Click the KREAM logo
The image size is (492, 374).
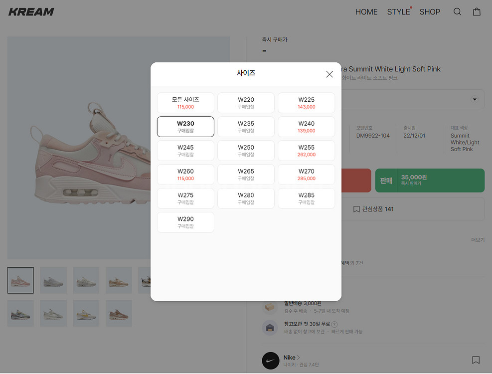pyautogui.click(x=31, y=12)
